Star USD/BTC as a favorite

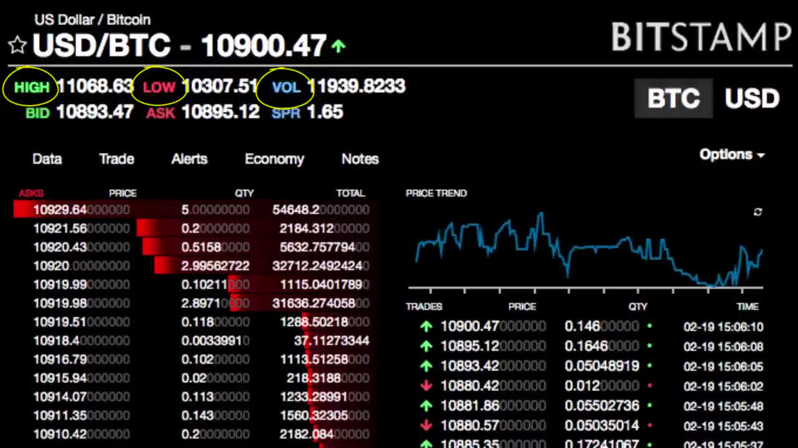tap(17, 45)
